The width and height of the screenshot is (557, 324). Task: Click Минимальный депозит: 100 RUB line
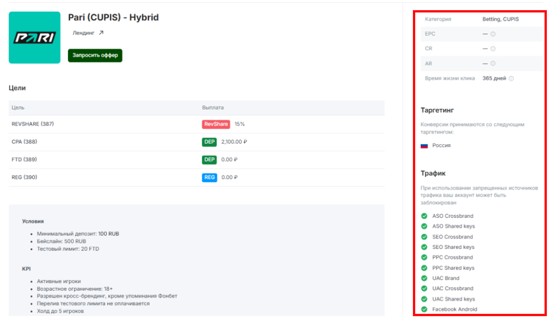78,234
